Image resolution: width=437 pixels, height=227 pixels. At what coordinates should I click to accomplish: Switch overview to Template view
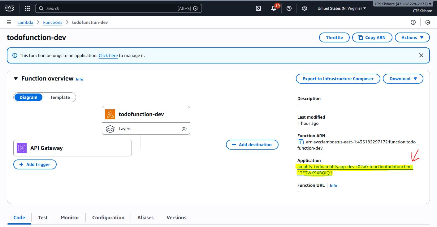coord(60,97)
